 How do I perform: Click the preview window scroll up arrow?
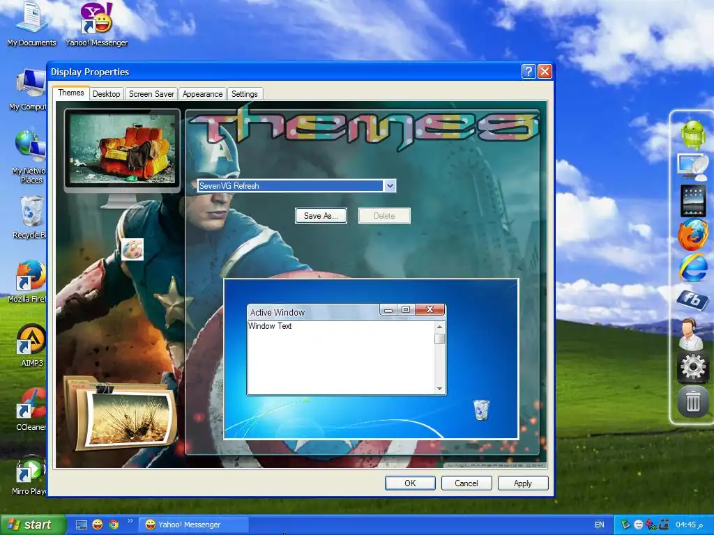pyautogui.click(x=439, y=327)
